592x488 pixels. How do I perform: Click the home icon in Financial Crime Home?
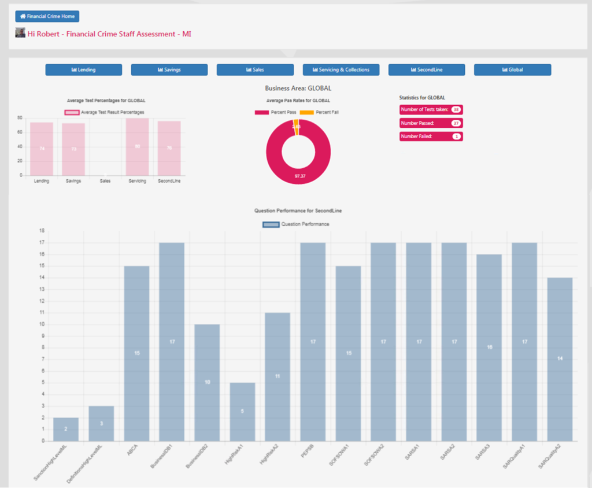(23, 17)
